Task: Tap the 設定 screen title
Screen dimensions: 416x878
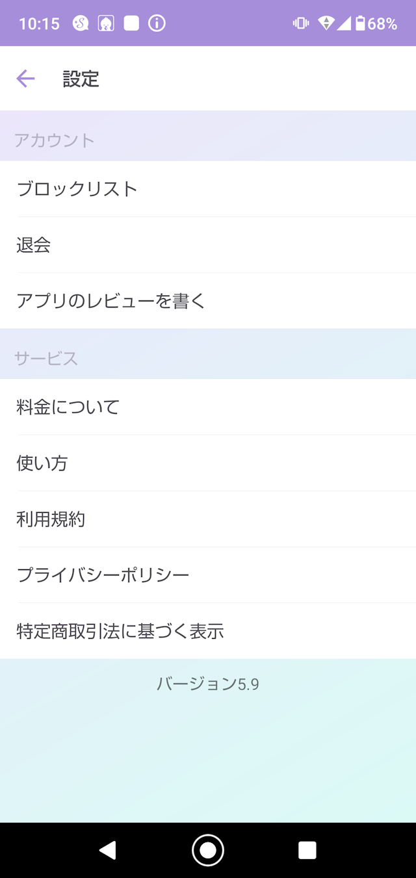Action: 81,79
